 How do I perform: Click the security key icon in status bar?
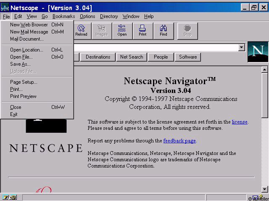[x=10, y=197]
